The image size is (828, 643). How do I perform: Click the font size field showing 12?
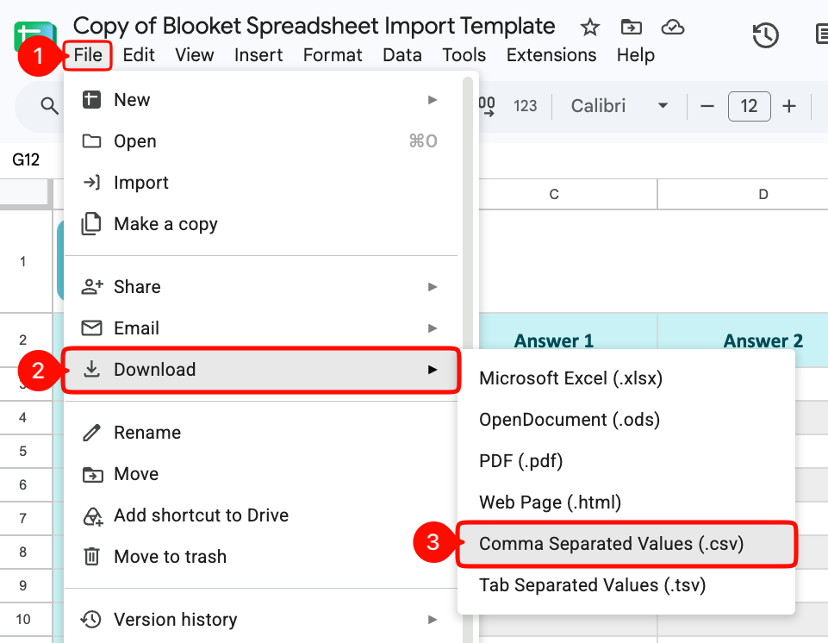(749, 106)
